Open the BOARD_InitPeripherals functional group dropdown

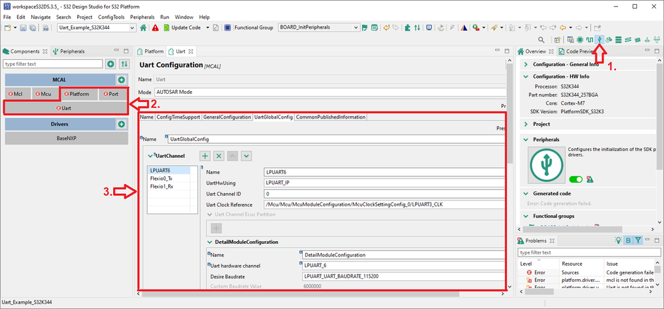319,27
